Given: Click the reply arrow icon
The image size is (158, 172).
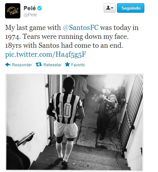Looking at the screenshot, I should pos(8,65).
